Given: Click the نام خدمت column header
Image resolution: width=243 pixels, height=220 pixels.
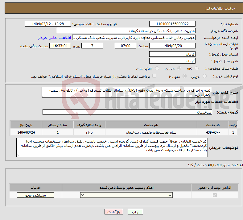Looking at the screenshot, I should (x=151, y=125).
